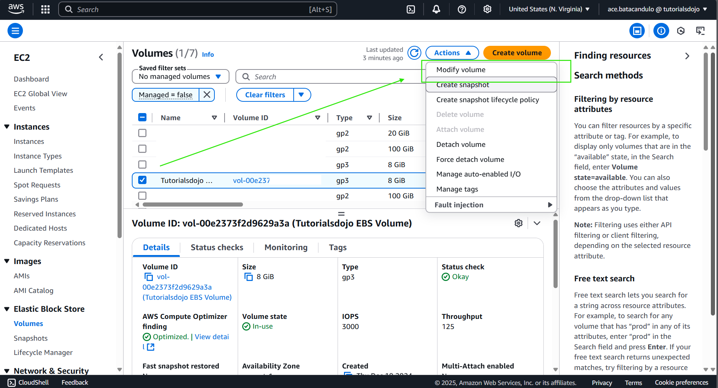Refresh the volumes list
The width and height of the screenshot is (718, 388).
[415, 53]
